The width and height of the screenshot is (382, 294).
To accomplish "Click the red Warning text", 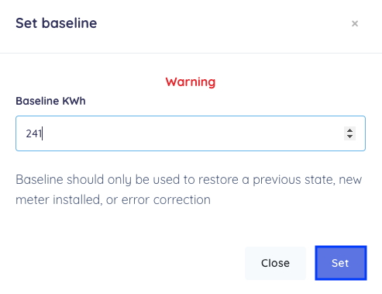I will point(191,82).
